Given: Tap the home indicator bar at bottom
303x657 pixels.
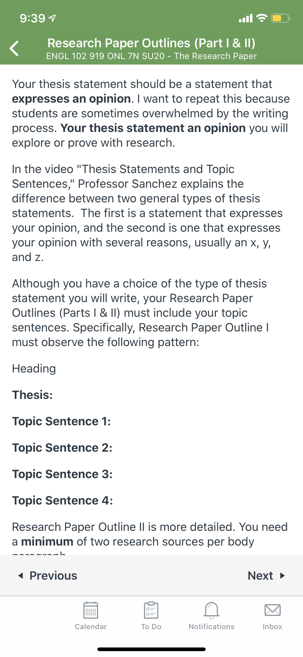Looking at the screenshot, I should point(151,649).
